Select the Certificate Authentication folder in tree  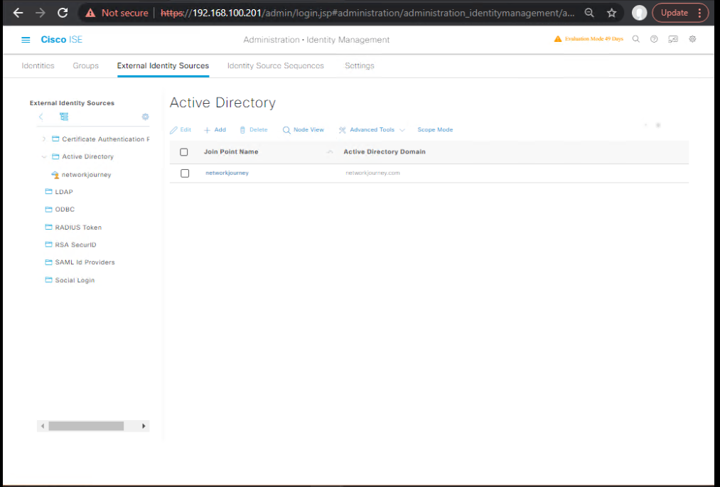[x=106, y=139]
